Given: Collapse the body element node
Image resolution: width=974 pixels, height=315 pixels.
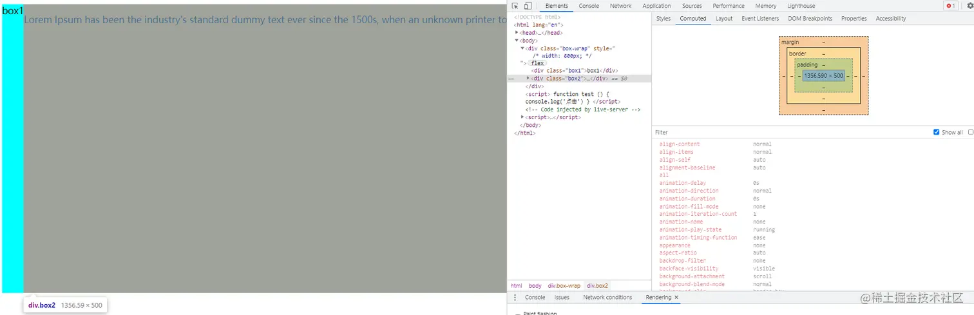Looking at the screenshot, I should (x=517, y=40).
